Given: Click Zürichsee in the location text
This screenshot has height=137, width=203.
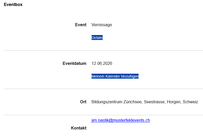Looking at the screenshot, I should tap(133, 102).
